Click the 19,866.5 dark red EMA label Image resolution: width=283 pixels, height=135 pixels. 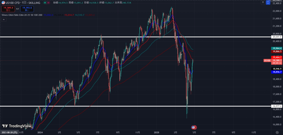click(276, 51)
